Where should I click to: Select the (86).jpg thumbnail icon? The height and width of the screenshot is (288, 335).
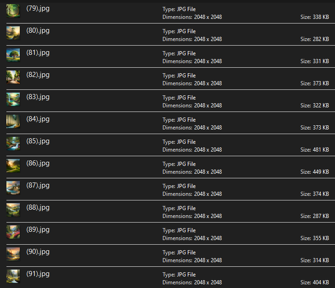point(13,166)
